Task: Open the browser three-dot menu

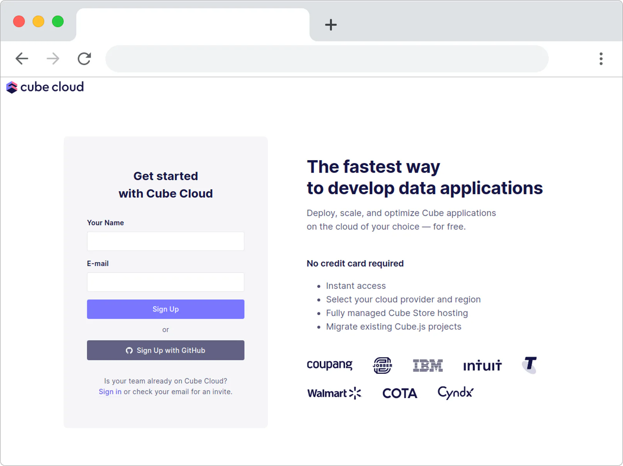Action: pos(601,59)
